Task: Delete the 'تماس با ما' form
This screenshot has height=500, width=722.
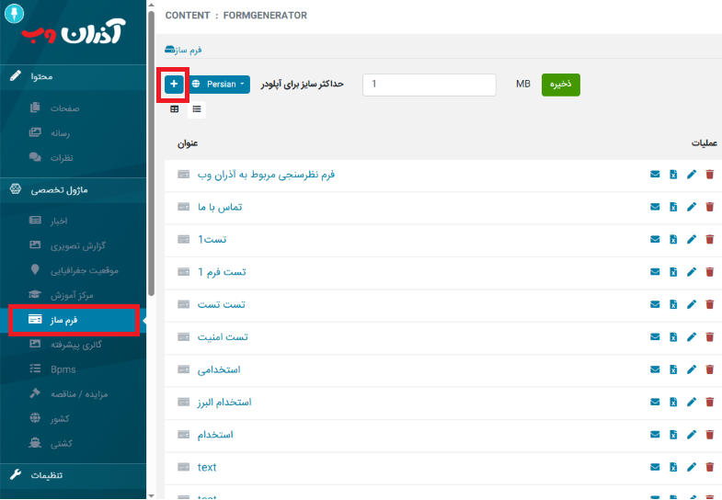Action: pyautogui.click(x=709, y=207)
